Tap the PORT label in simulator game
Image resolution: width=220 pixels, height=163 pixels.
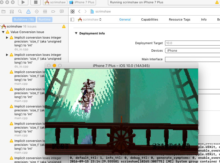(x=60, y=146)
